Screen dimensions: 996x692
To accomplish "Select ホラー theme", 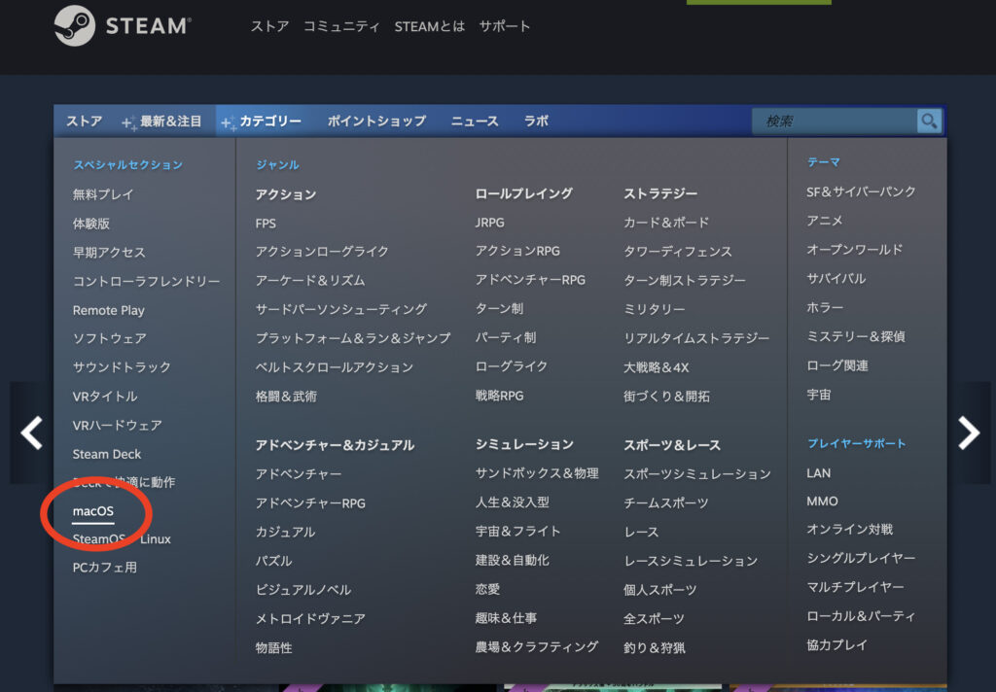I will coord(825,307).
